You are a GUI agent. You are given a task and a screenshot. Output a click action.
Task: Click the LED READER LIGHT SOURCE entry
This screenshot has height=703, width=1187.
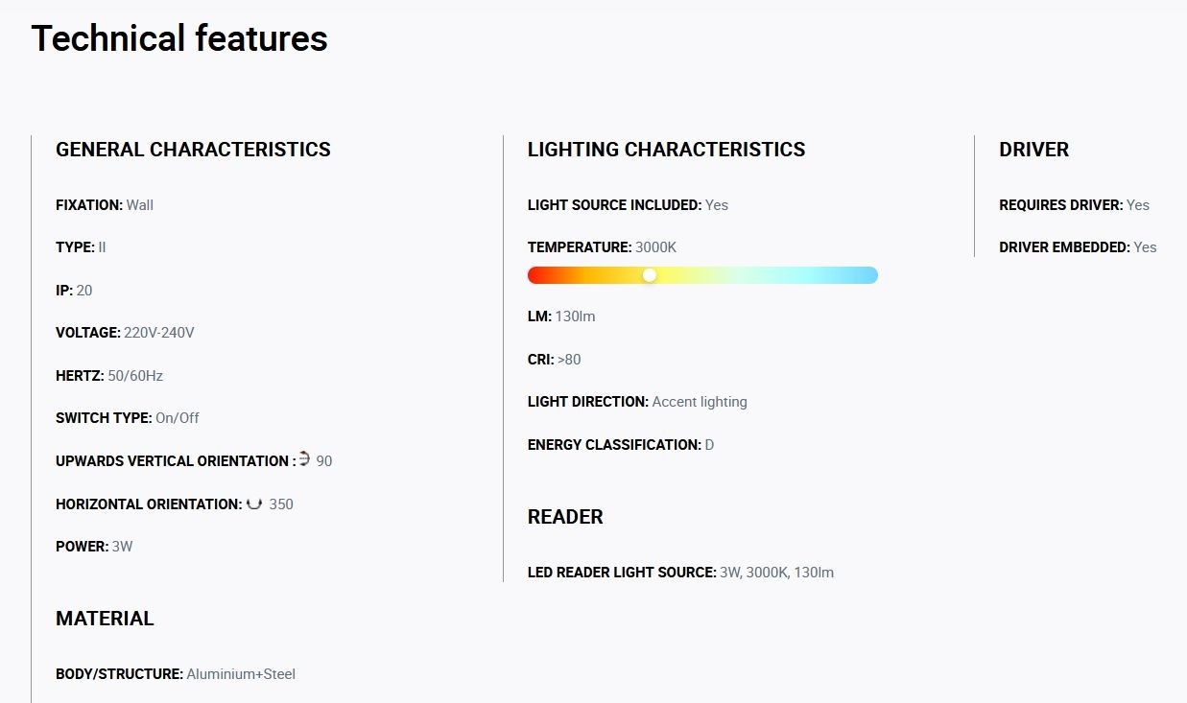(x=680, y=573)
